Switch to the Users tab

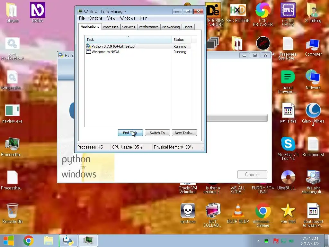tap(188, 27)
